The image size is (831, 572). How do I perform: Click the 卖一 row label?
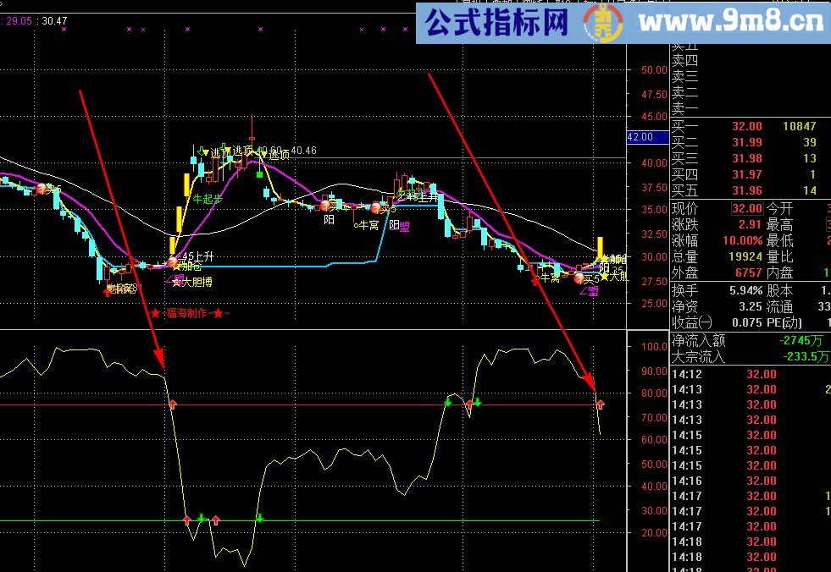pos(684,109)
